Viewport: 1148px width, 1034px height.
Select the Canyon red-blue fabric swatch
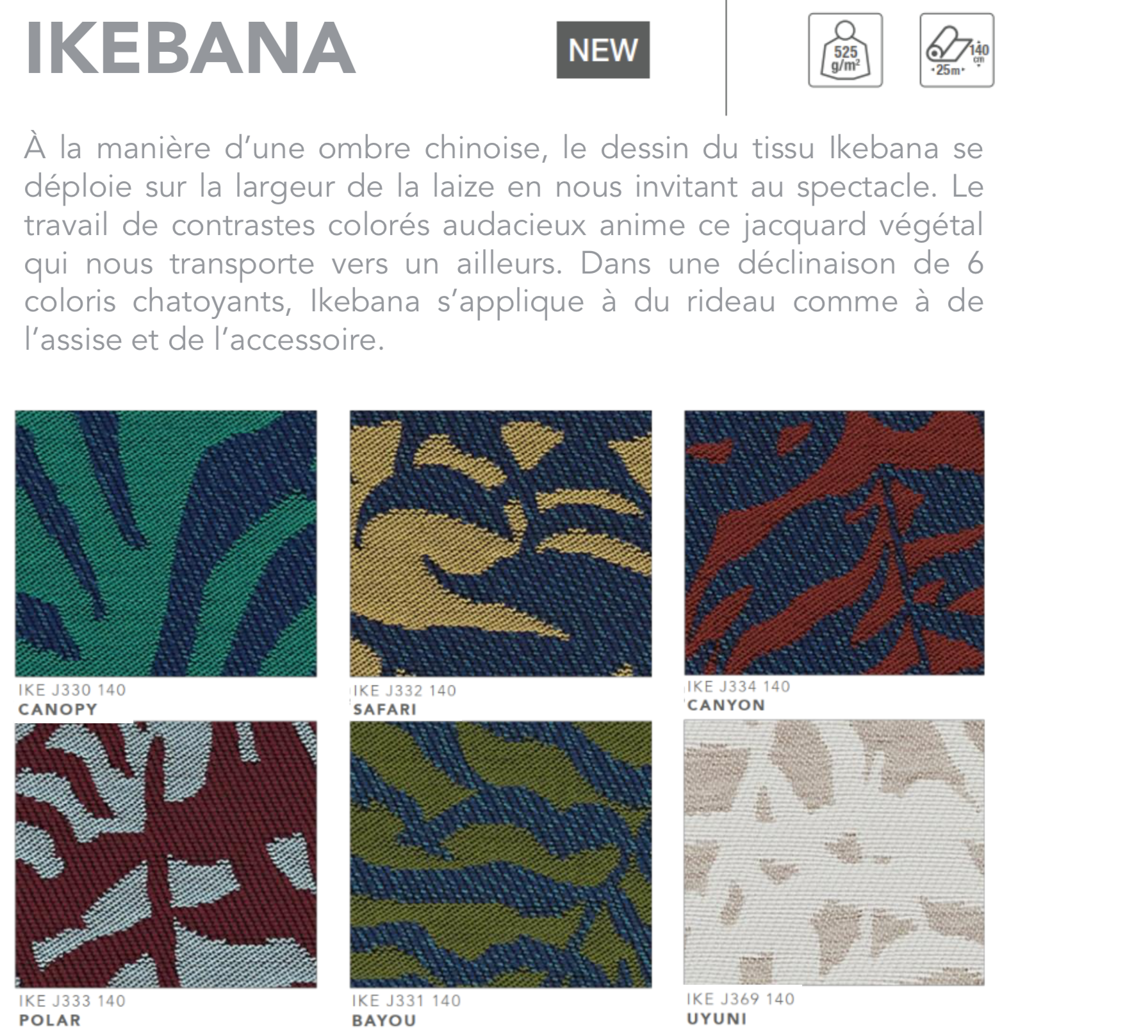834,543
